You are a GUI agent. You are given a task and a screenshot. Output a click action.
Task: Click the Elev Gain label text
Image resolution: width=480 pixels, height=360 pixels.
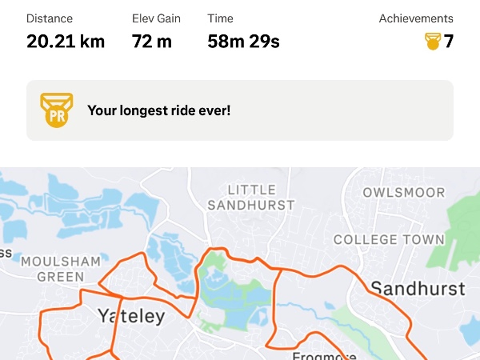(157, 18)
